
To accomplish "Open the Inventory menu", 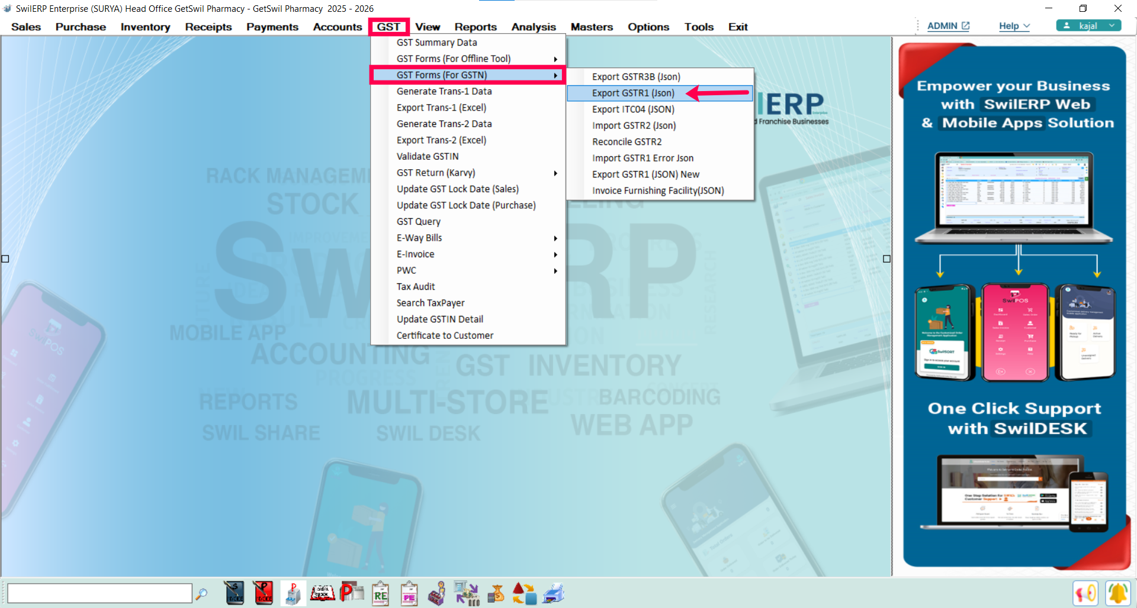I will point(145,27).
